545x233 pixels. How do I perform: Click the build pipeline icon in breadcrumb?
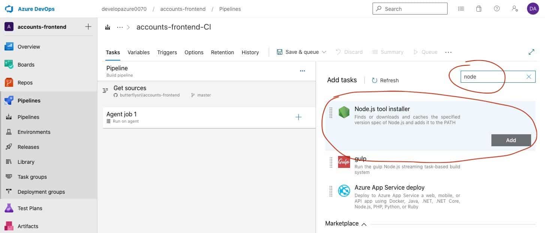click(108, 27)
